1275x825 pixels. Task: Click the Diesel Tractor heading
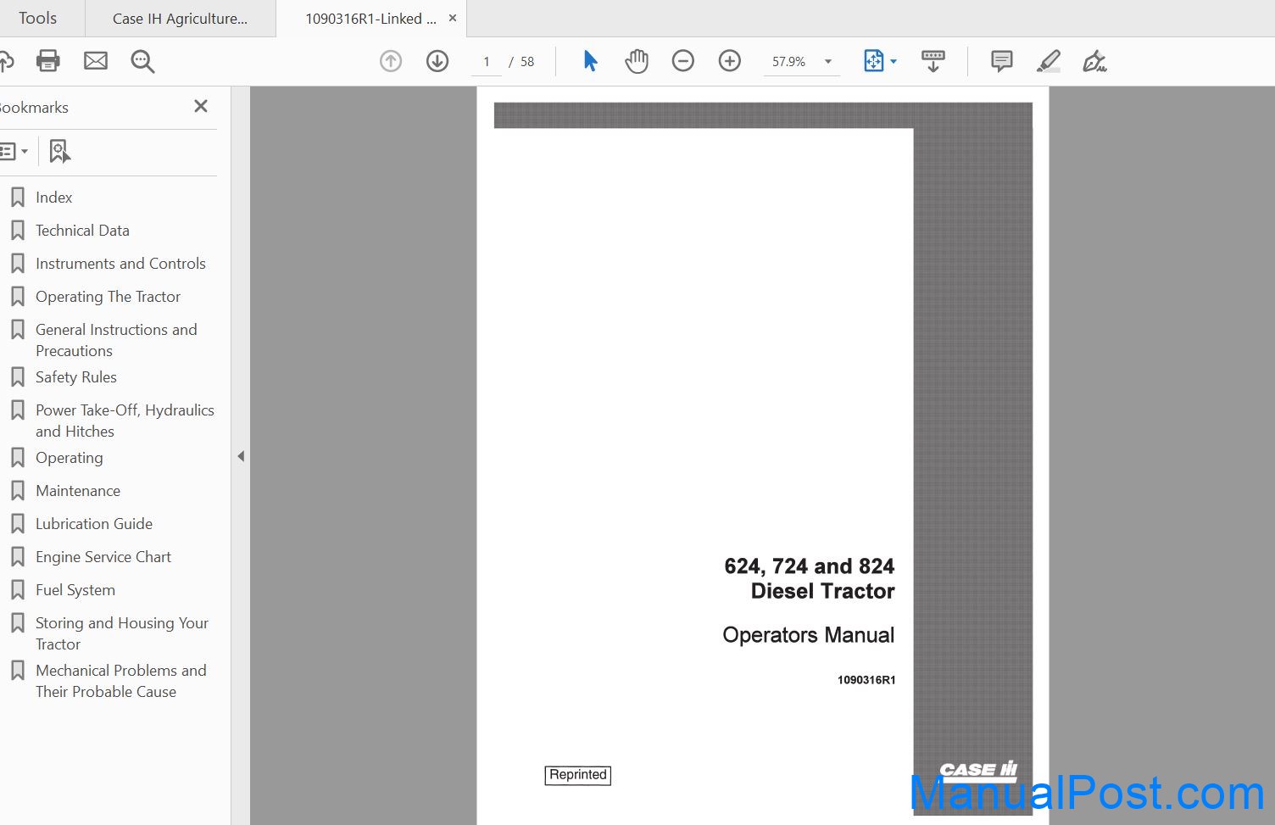(x=822, y=591)
